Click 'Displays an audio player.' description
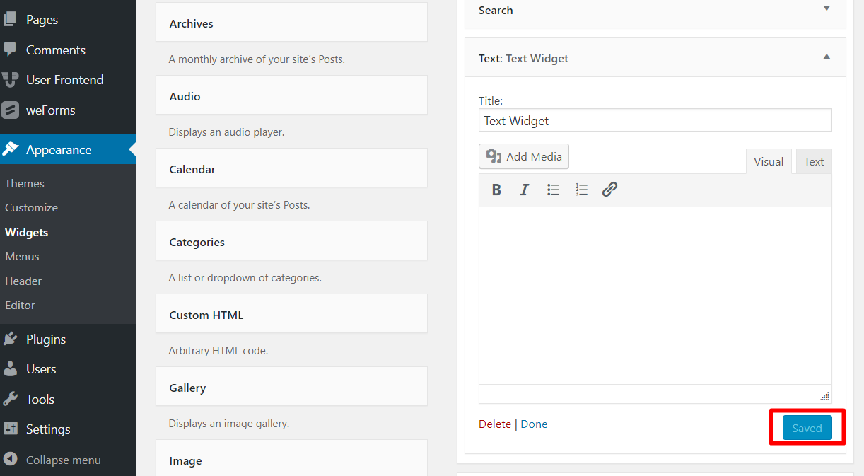 (226, 132)
